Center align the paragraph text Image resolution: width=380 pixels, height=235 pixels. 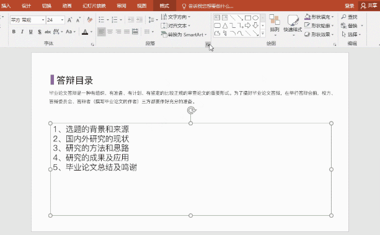tap(110, 32)
